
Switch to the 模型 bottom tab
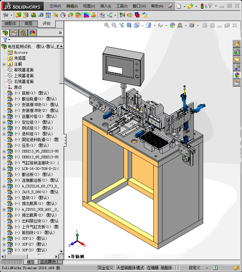[x=31, y=262]
